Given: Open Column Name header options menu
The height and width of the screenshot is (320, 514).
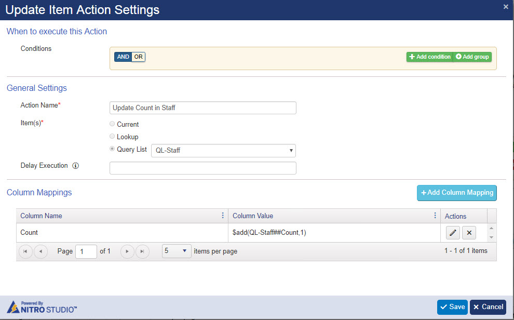Looking at the screenshot, I should [x=223, y=216].
